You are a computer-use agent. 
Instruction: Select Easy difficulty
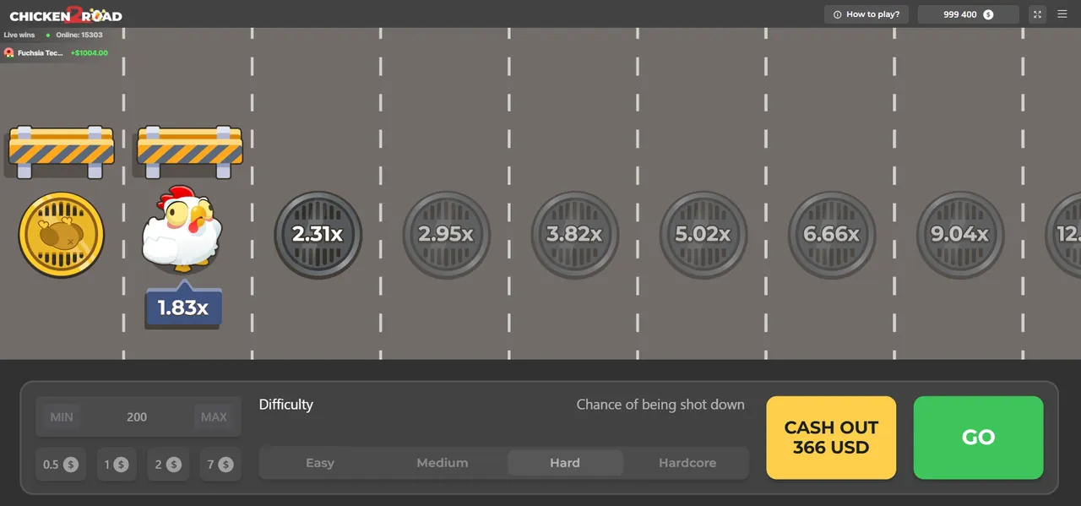320,463
